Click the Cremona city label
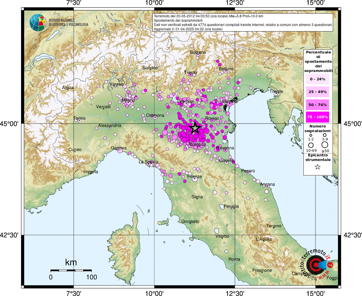362x296 pixels. [155, 115]
